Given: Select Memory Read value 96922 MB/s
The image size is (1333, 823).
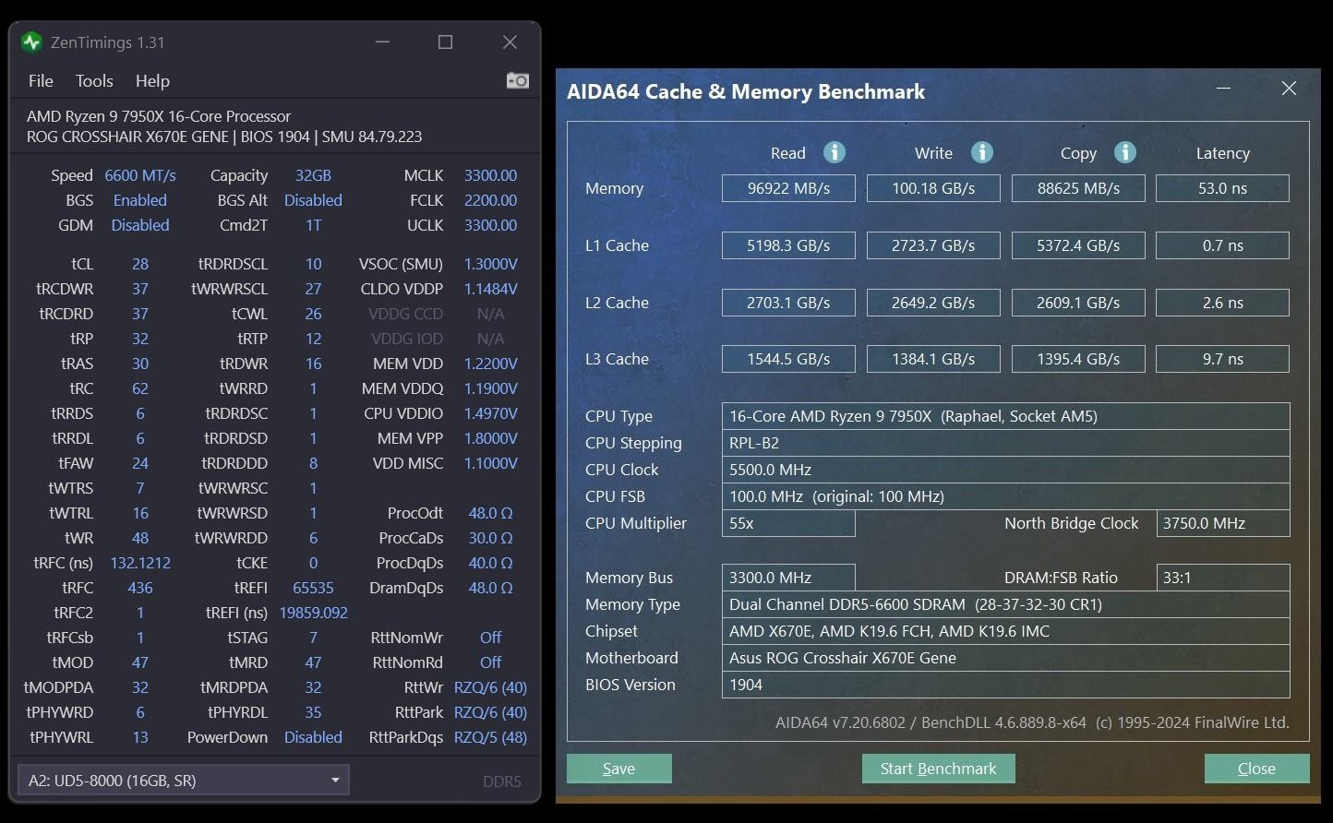Looking at the screenshot, I should [788, 188].
